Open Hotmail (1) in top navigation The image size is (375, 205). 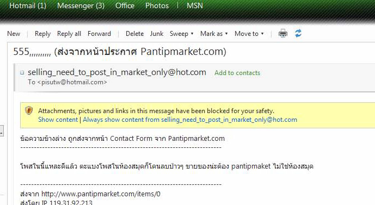click(28, 5)
